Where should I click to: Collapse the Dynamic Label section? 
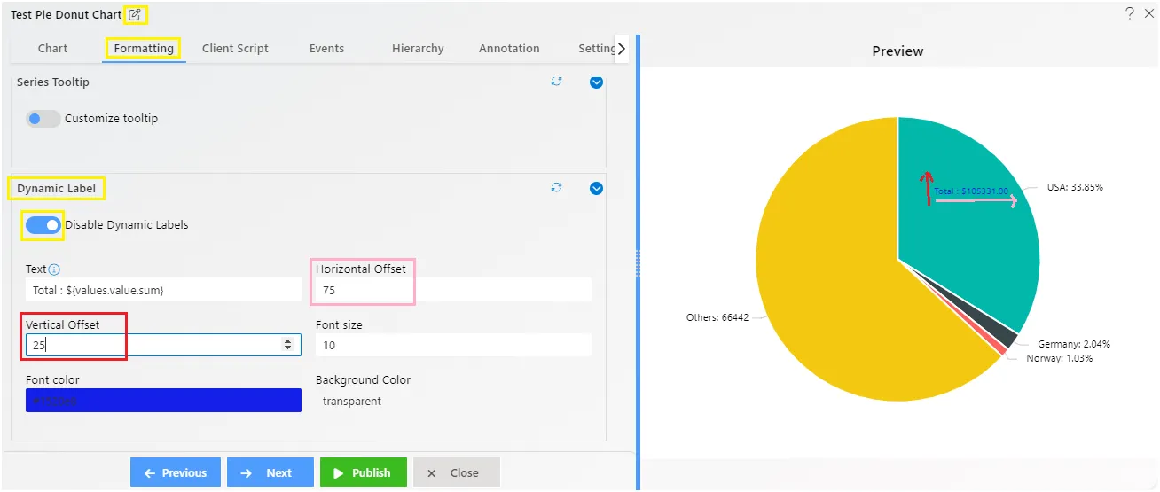[x=597, y=188]
